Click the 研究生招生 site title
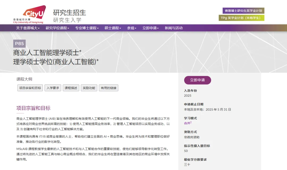The height and width of the screenshot is (170, 287). point(69,13)
